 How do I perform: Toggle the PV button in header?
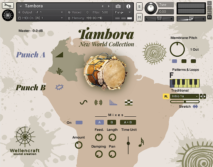coord(209,17)
